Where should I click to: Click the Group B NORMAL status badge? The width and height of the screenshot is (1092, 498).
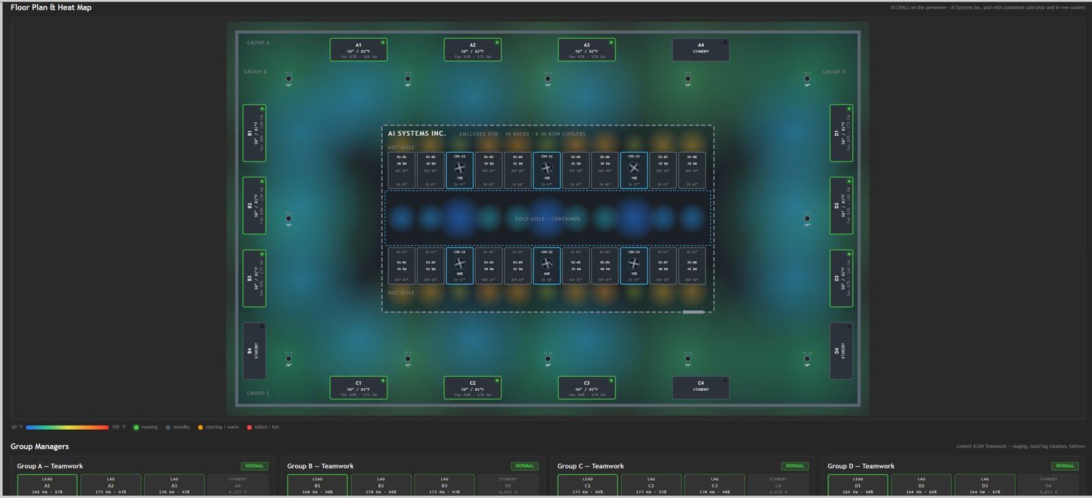(x=525, y=466)
